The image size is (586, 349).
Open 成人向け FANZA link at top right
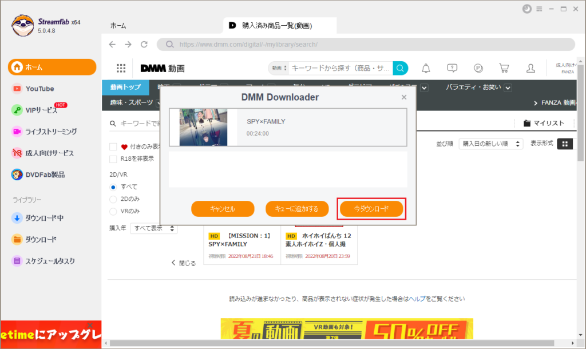click(x=567, y=69)
